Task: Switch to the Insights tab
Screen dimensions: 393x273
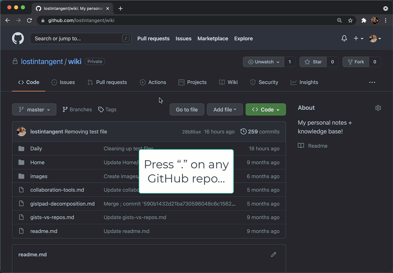Action: tap(304, 82)
